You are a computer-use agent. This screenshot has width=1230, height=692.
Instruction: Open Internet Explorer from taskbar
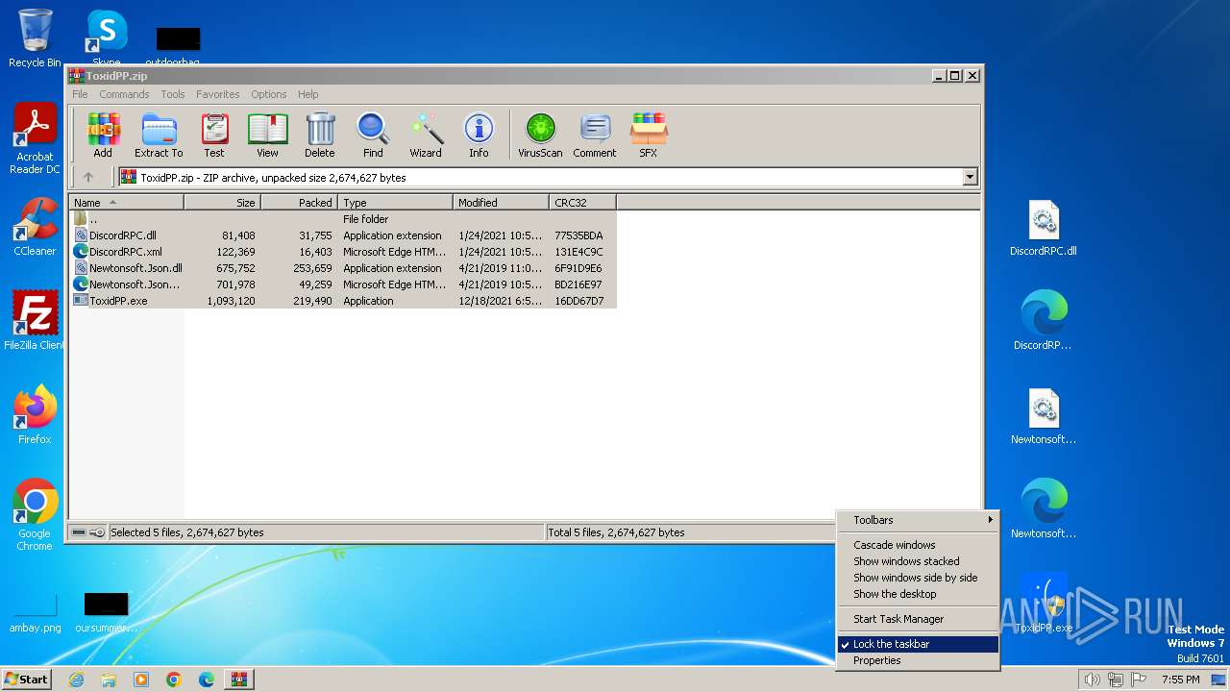click(76, 680)
